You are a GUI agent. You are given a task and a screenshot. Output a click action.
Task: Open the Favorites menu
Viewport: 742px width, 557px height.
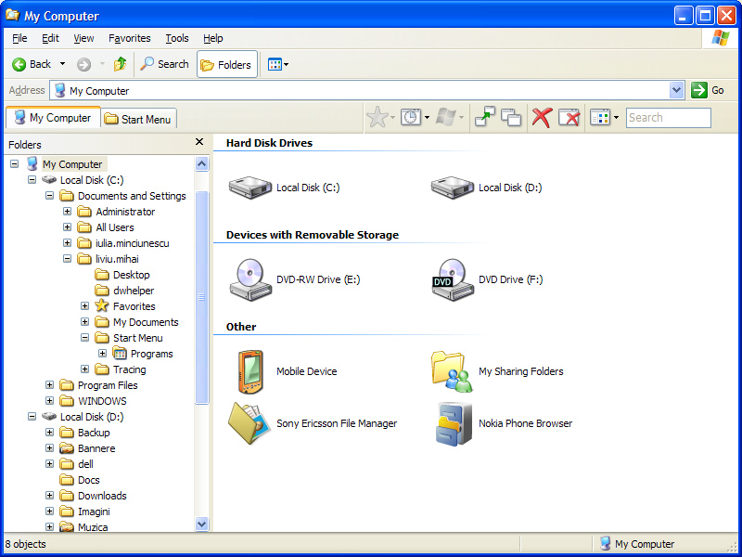click(x=129, y=38)
